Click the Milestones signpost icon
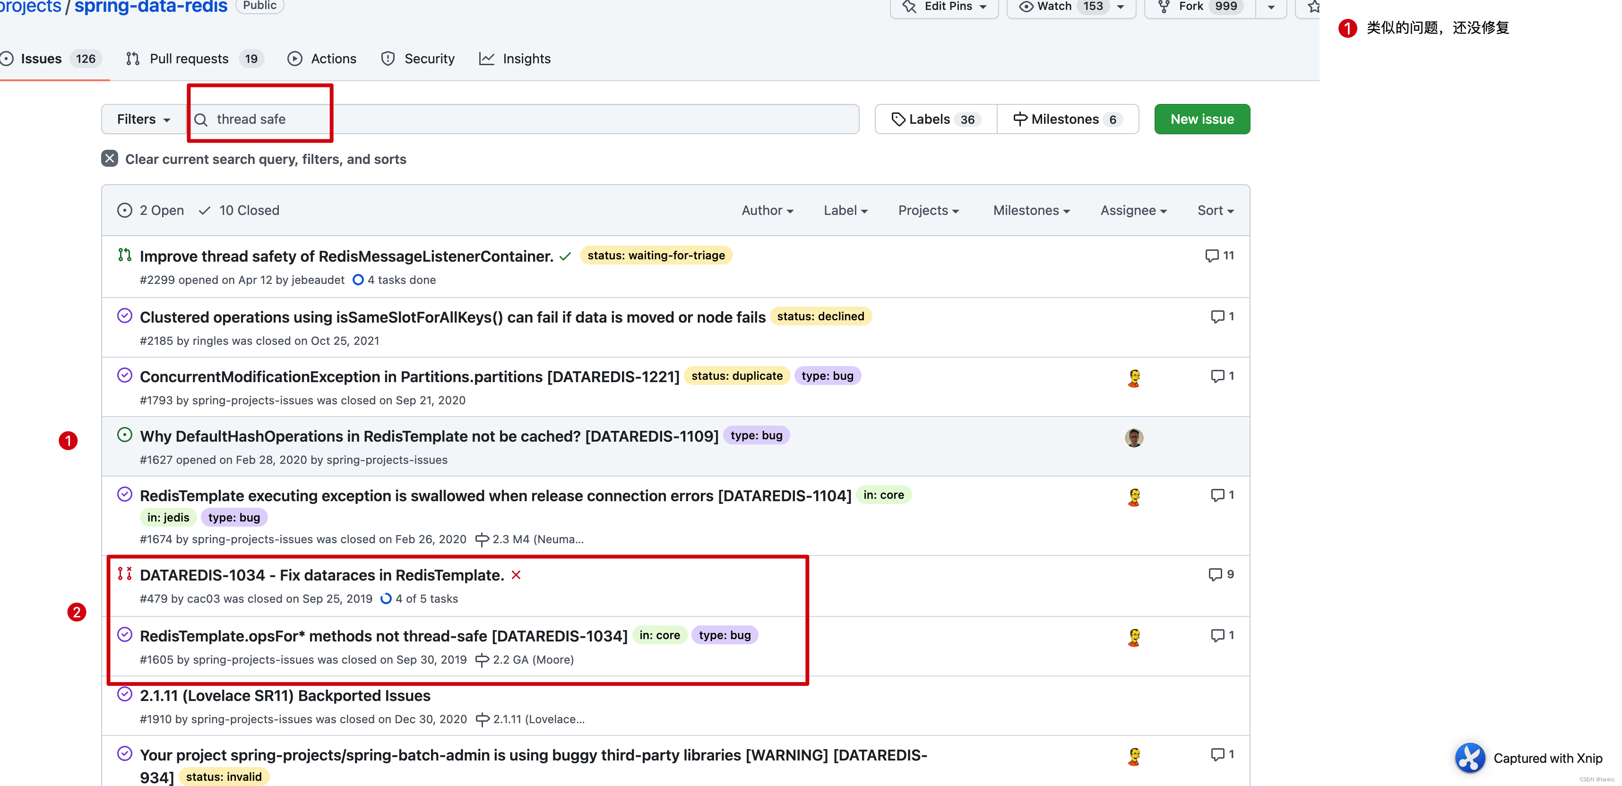Viewport: 1622px width, 786px height. click(1020, 120)
